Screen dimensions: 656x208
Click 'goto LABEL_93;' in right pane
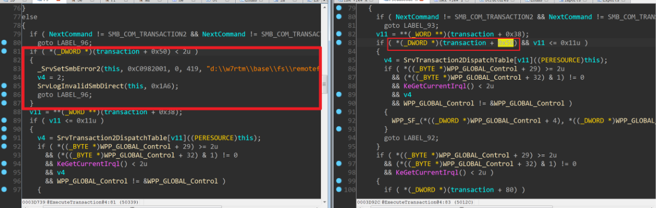pos(412,26)
